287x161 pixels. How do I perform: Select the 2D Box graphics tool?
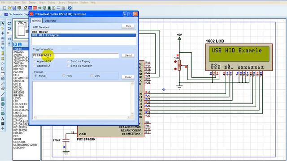[3, 99]
